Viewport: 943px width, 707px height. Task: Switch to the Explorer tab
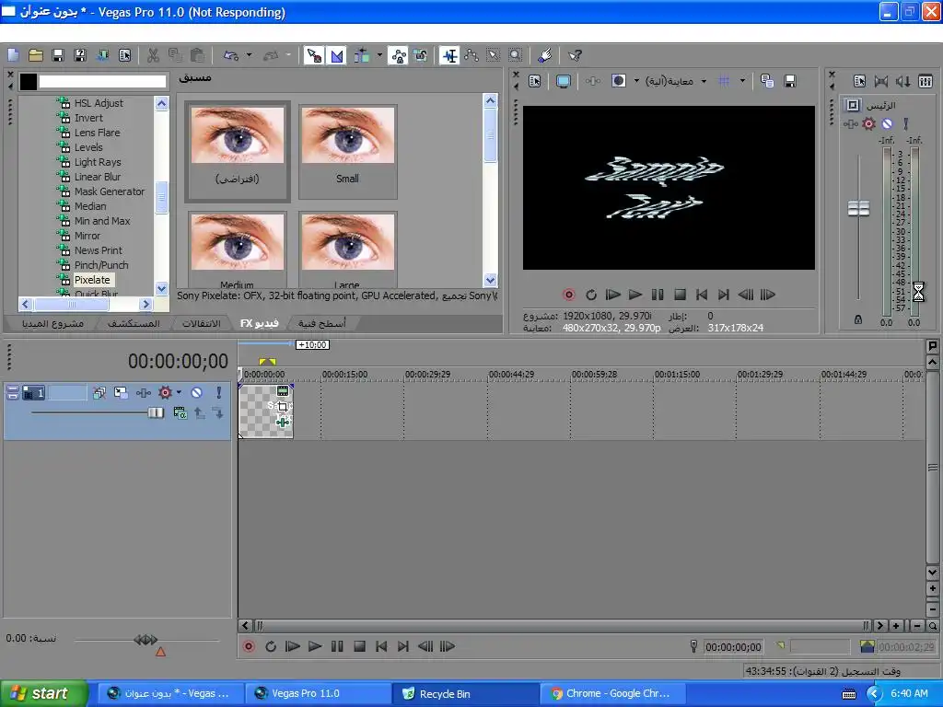coord(134,323)
